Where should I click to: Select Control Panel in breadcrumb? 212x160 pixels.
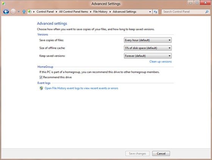tap(45, 12)
